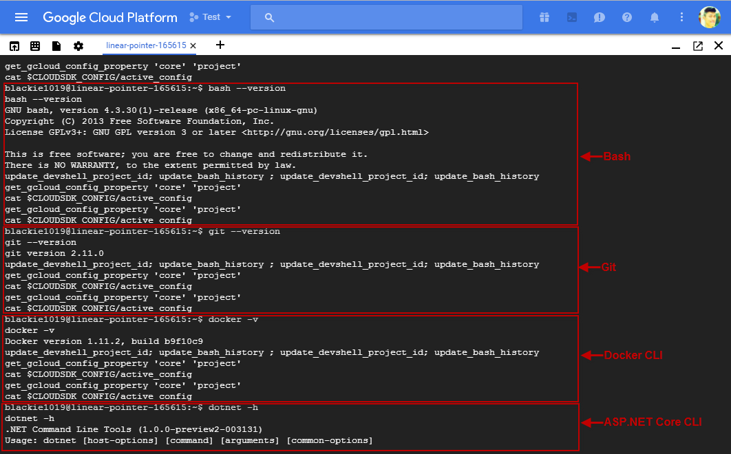Open the help question mark icon
The image size is (731, 454).
627,17
